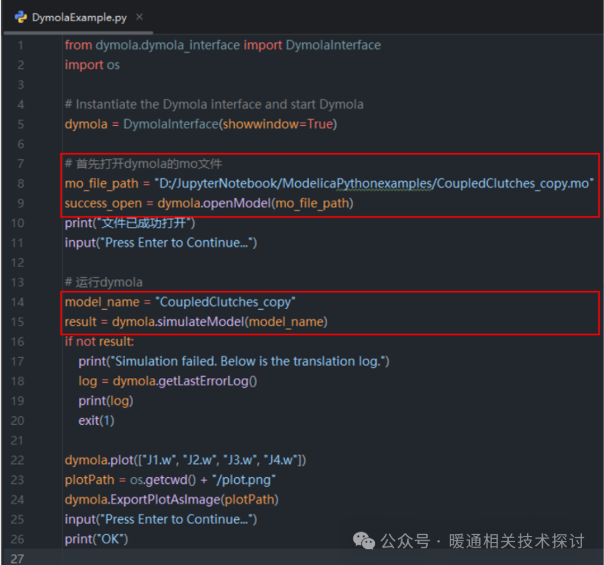Click 'dymola.ExportPlotAsImage(plotPath)' on line 24

(172, 500)
